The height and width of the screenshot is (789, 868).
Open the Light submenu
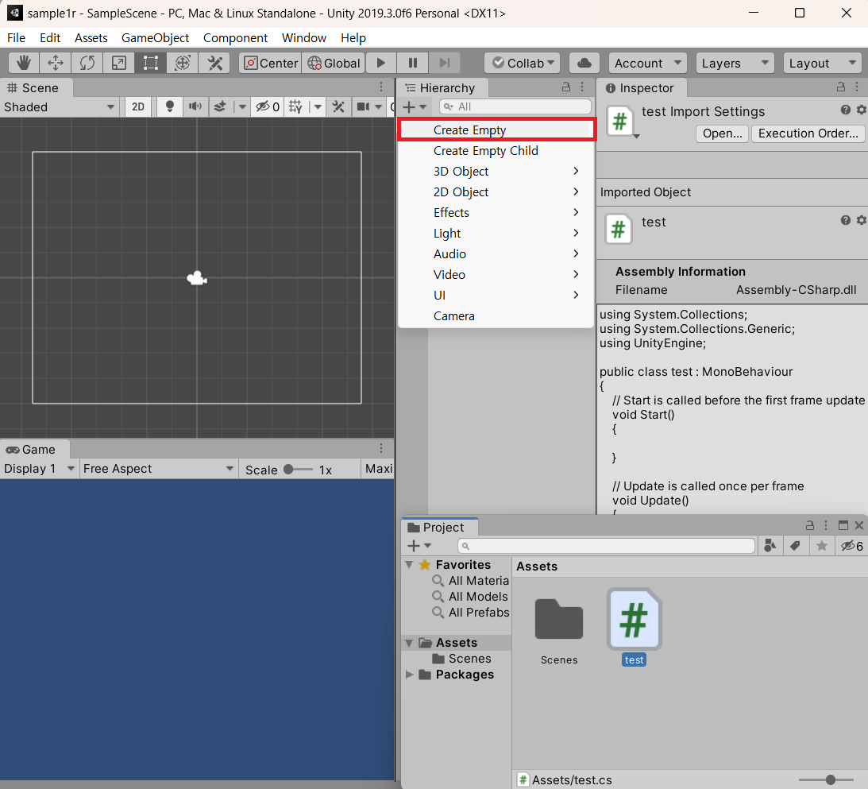(x=496, y=233)
